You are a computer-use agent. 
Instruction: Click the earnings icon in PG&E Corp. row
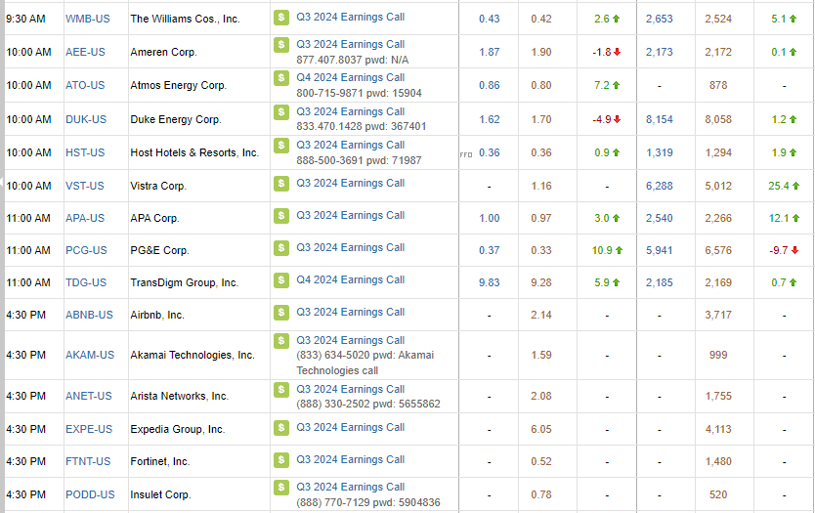281,248
